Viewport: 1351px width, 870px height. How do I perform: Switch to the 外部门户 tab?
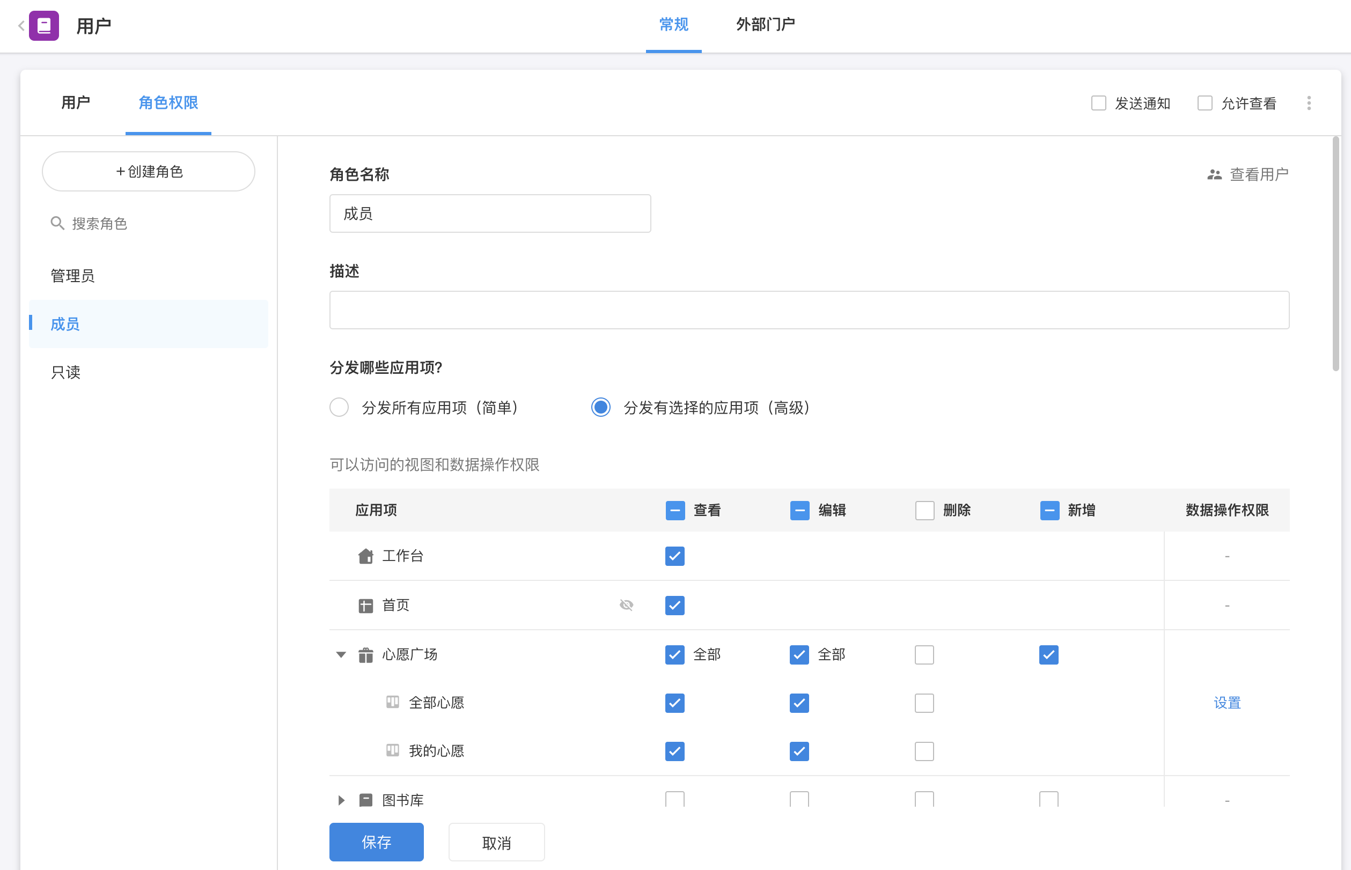(x=765, y=25)
